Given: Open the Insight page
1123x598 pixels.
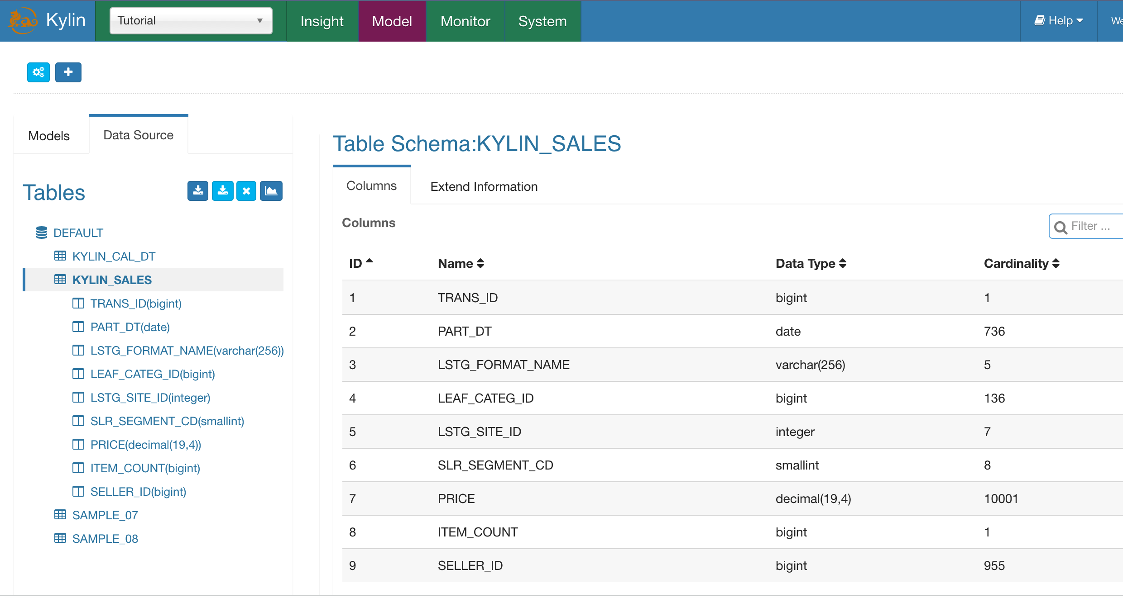Looking at the screenshot, I should tap(322, 21).
